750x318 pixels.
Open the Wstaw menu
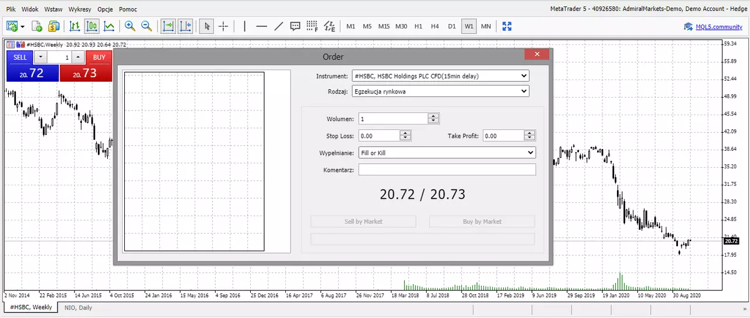(x=53, y=9)
